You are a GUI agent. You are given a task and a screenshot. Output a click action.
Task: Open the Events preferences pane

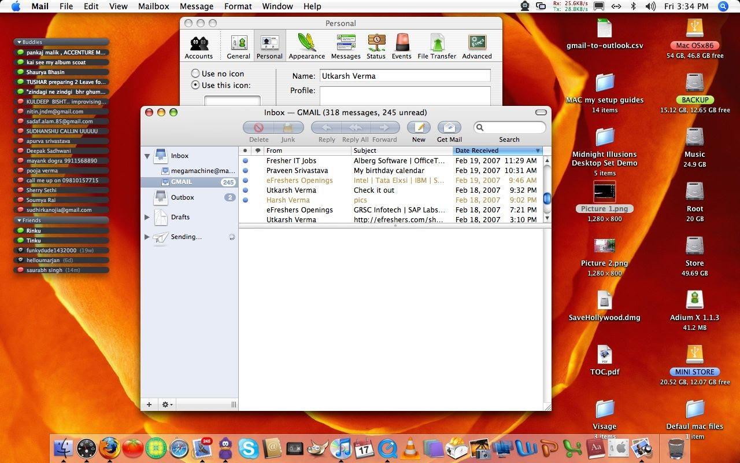[x=401, y=46]
